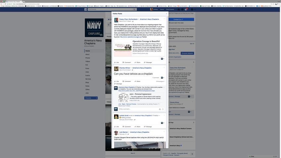The image size is (281, 158).
Task: Insert a sticker using comment box emoji icon
Action: click(x=163, y=109)
